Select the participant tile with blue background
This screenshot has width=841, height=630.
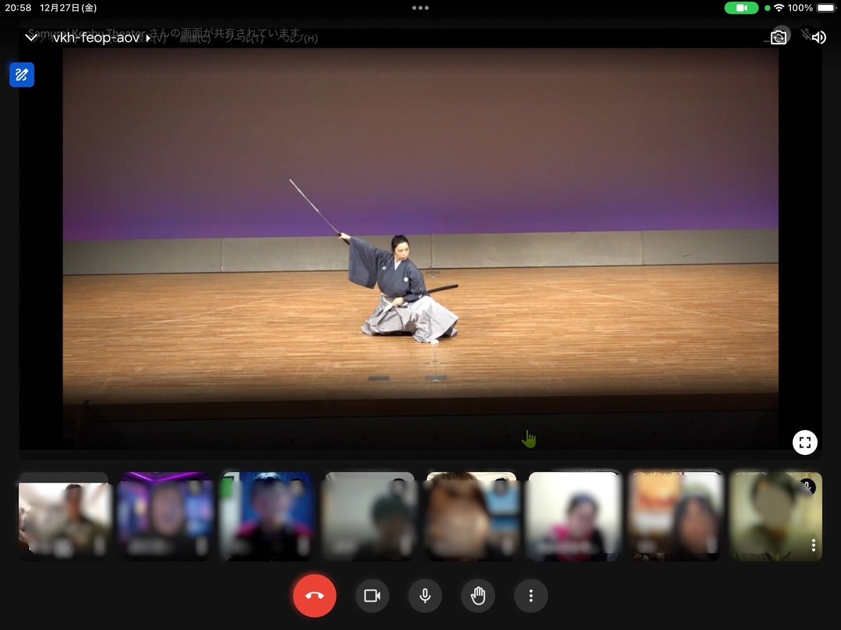267,516
